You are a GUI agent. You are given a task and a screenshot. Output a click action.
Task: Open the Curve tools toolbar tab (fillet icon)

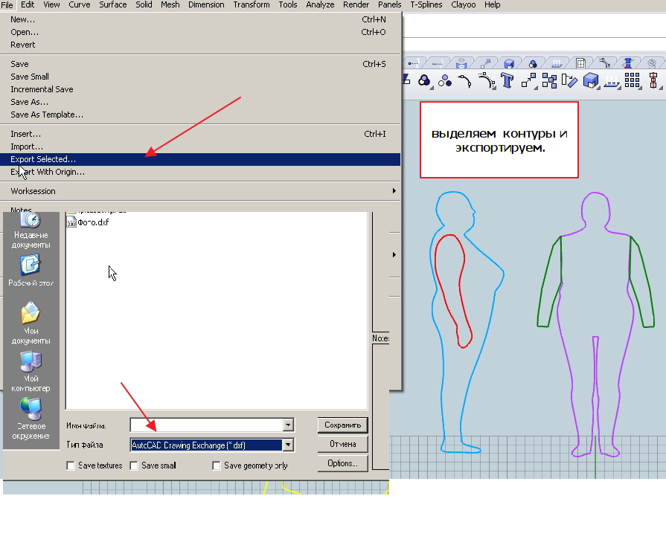point(604,64)
